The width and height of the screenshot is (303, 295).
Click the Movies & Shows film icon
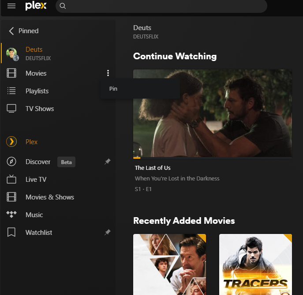(x=11, y=197)
